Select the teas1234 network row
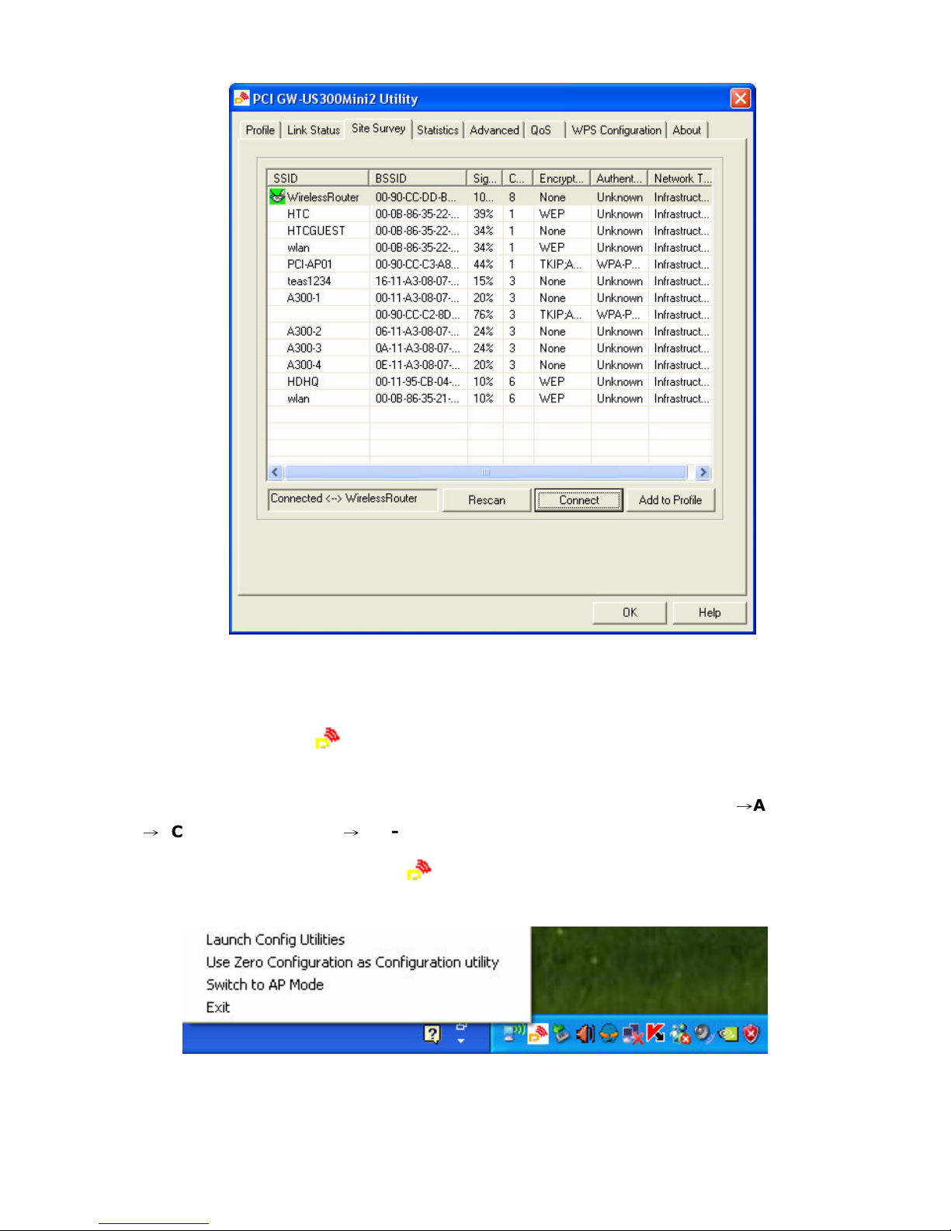The height and width of the screenshot is (1231, 951). tap(490, 281)
